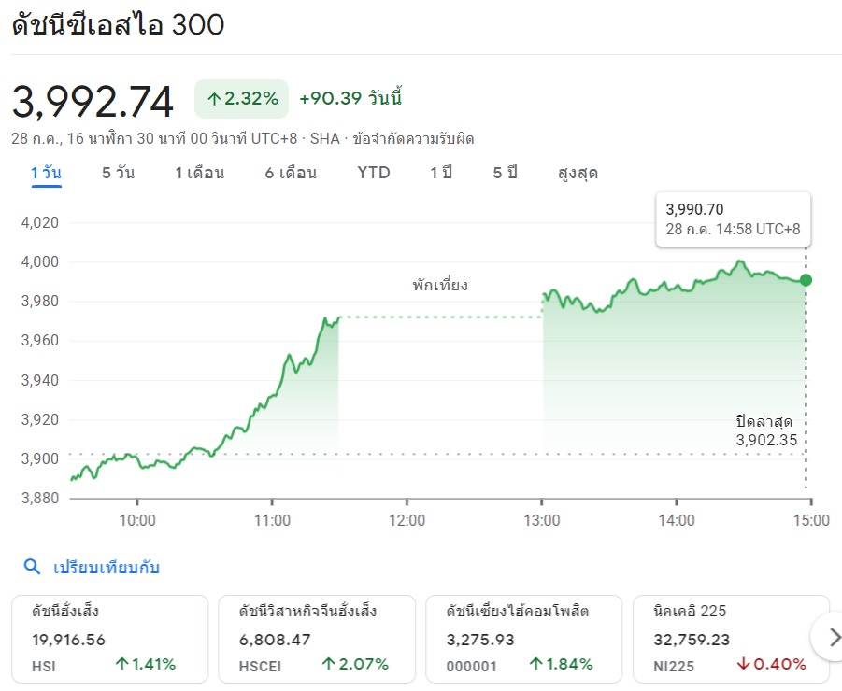Select the 1 เดือน range tab
842x691 pixels.
pos(199,173)
